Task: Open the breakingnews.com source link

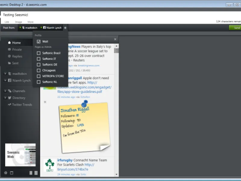Action: pos(89,65)
